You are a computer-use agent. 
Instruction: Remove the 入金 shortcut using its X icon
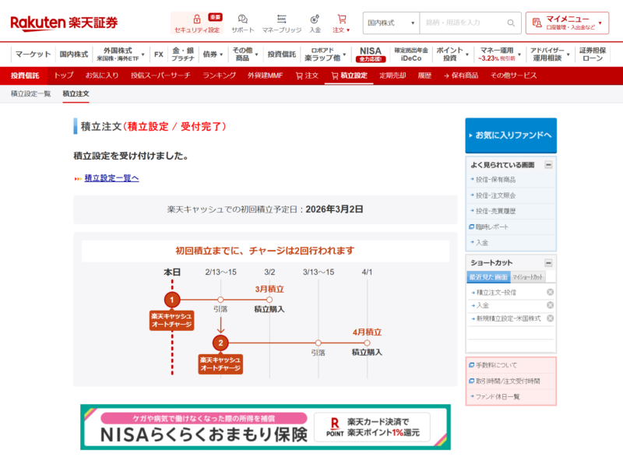point(549,304)
